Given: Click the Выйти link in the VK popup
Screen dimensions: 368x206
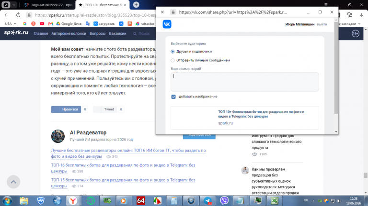Looking at the screenshot, I should pyautogui.click(x=322, y=24).
